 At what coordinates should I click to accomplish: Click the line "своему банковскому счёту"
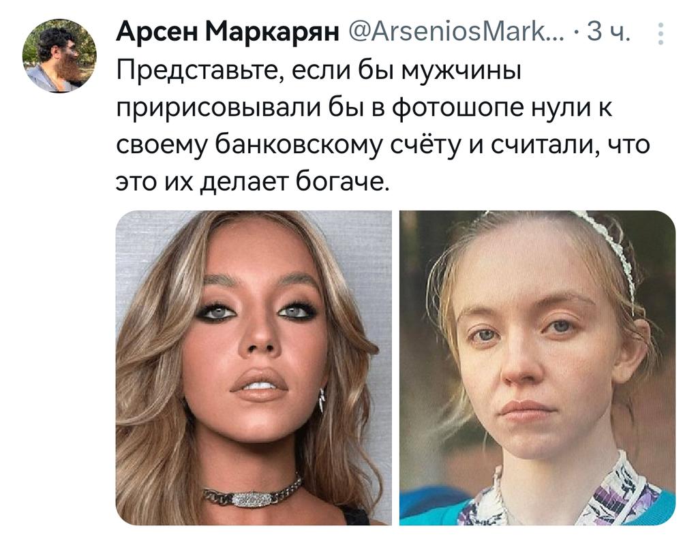(x=383, y=145)
